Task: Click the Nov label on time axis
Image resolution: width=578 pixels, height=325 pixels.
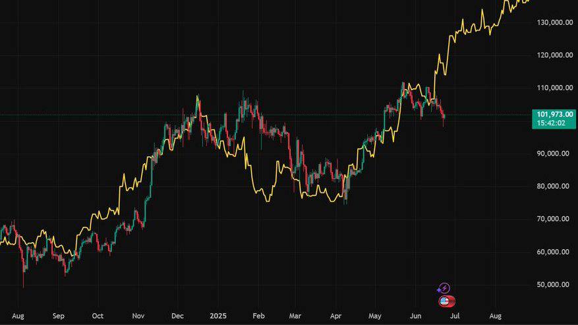Action: [138, 316]
